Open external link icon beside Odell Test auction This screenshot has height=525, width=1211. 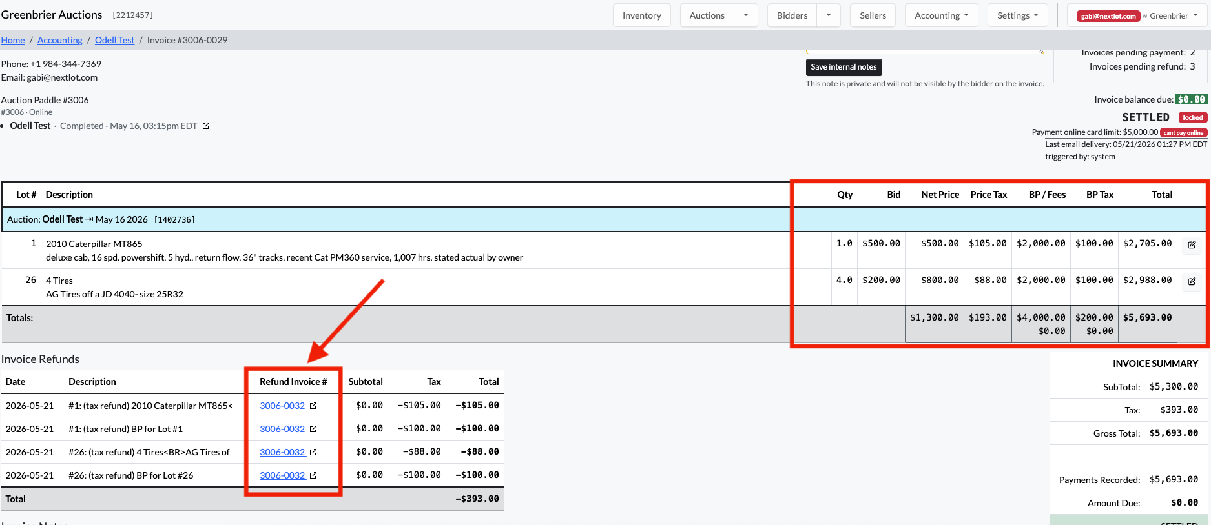coord(206,126)
